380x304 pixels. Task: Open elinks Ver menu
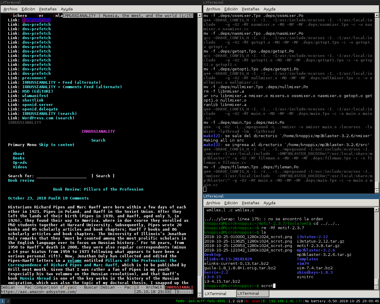pos(40,15)
